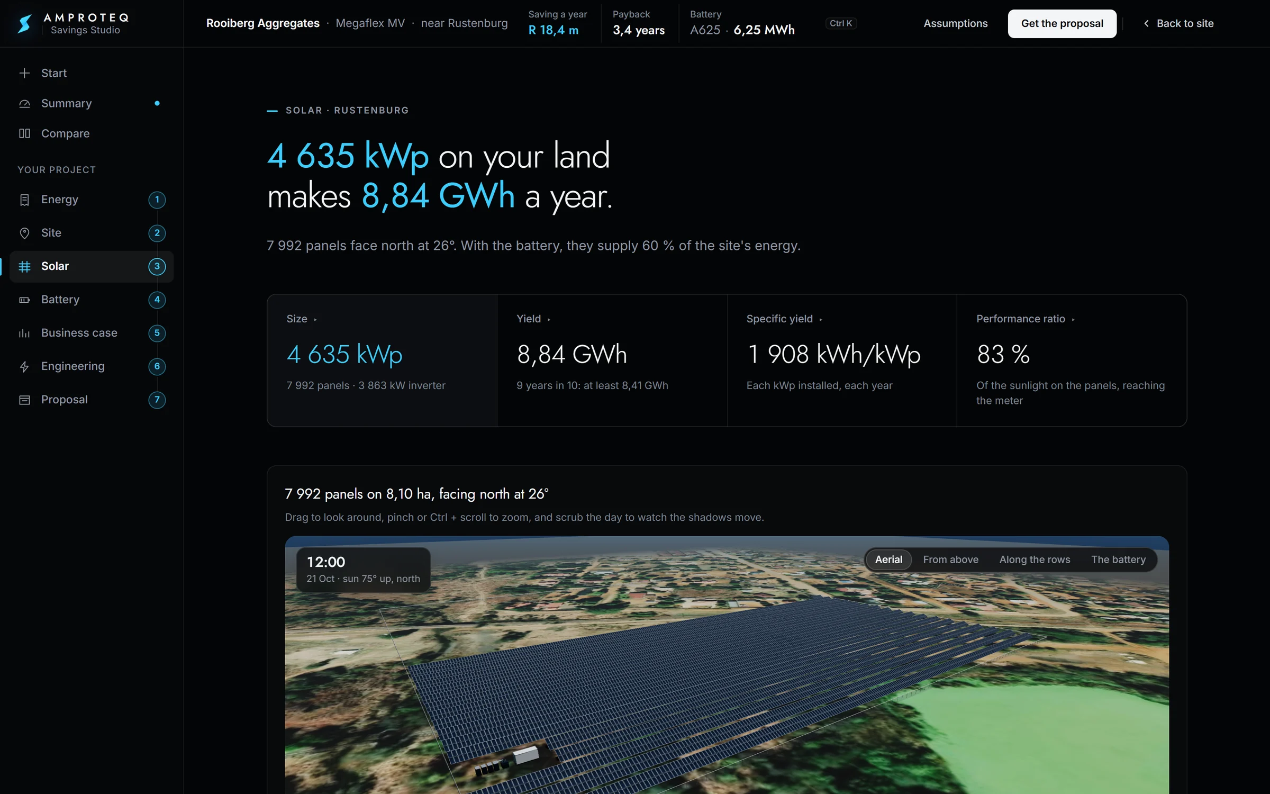Click the document icon beside Proposal

tap(24, 400)
